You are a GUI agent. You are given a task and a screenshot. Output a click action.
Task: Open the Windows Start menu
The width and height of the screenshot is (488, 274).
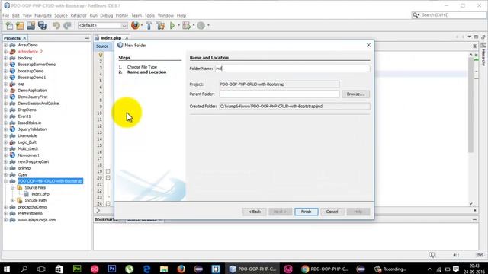[x=7, y=269]
